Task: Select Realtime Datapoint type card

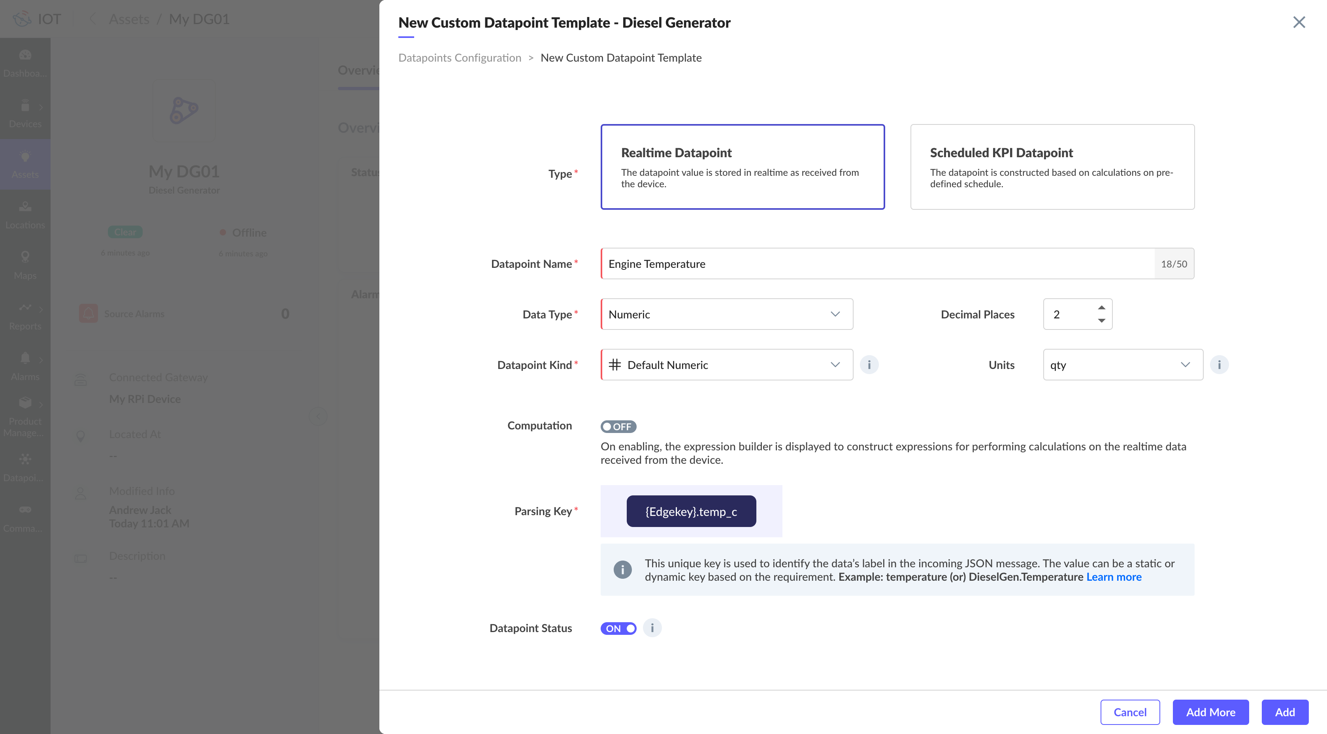Action: click(742, 166)
